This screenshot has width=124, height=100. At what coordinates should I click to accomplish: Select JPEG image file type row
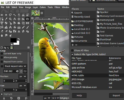(98, 79)
